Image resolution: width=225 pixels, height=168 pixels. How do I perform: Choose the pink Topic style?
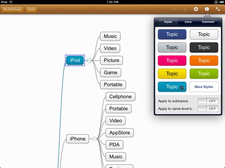pyautogui.click(x=172, y=61)
